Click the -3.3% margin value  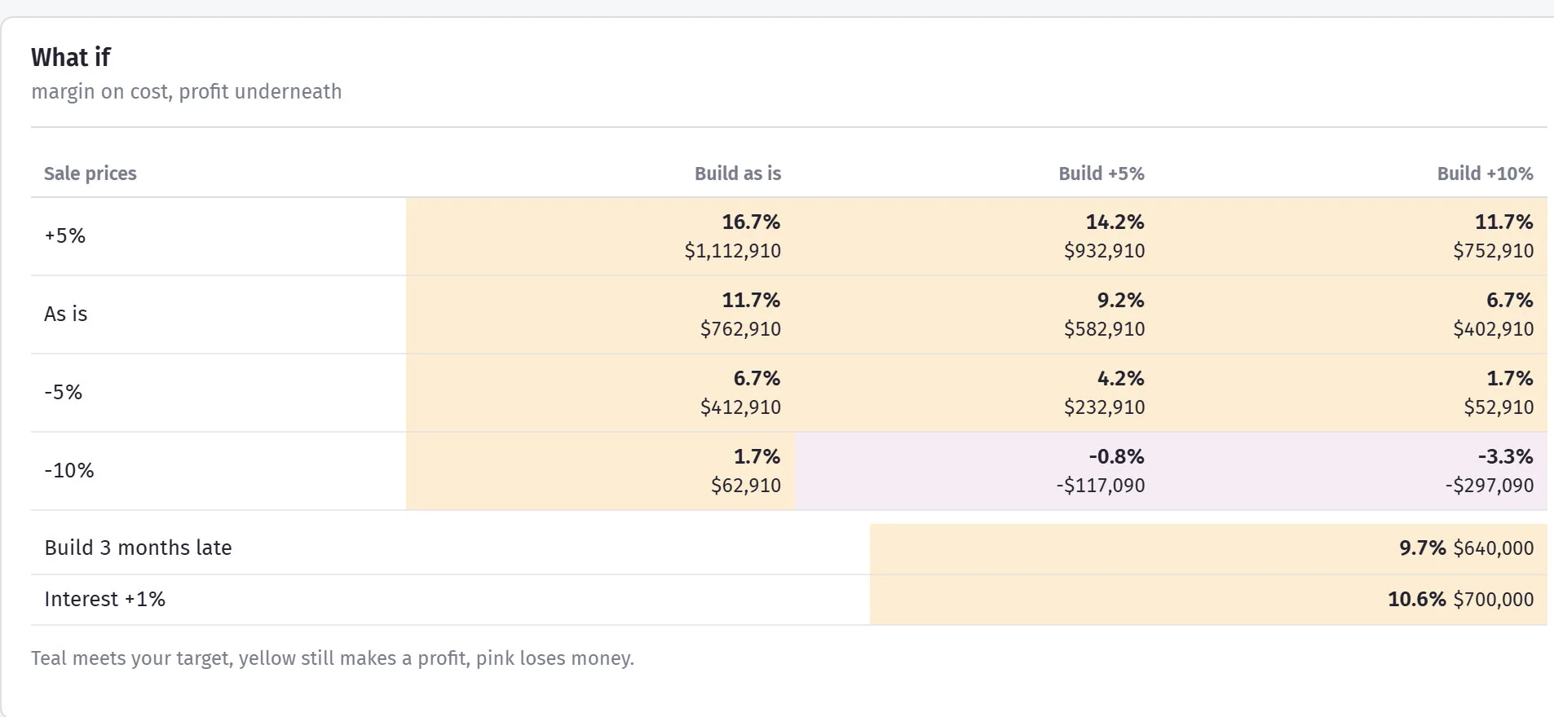click(x=1505, y=456)
